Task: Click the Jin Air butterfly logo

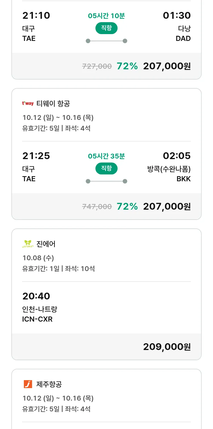Action: [28, 244]
